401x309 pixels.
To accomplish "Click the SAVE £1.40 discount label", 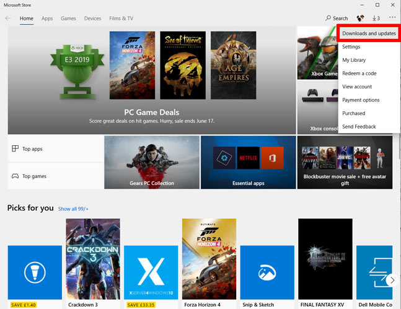I will click(24, 305).
